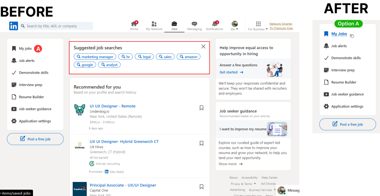Open UI UX Designer - Remote job

(x=113, y=106)
